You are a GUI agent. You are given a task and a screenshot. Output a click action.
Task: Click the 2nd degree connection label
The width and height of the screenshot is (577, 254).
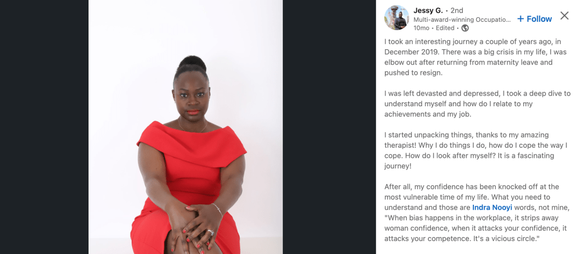(457, 10)
